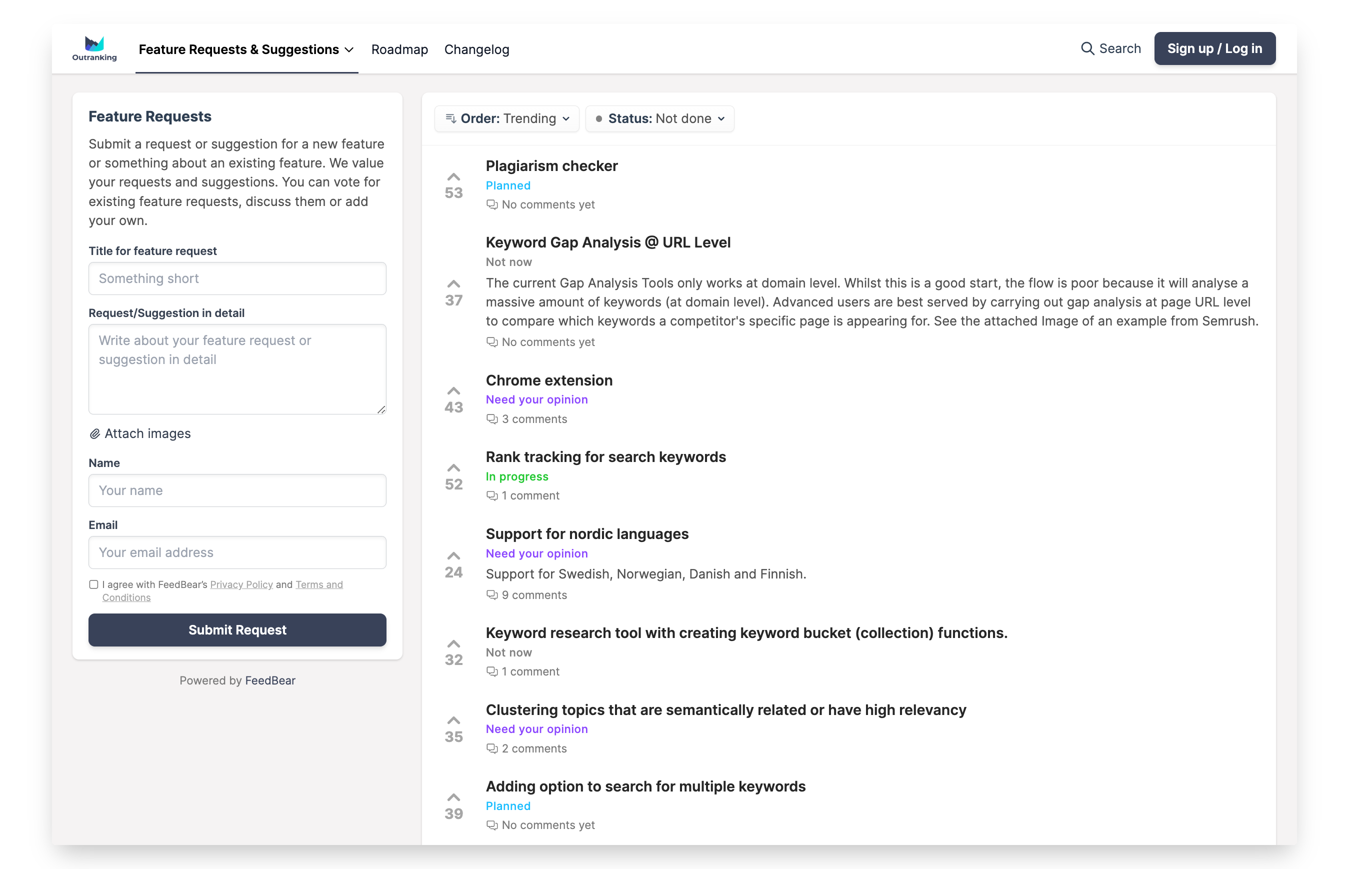Image resolution: width=1349 pixels, height=869 pixels.
Task: Click Not now under Keyword Gap Analysis
Action: pyautogui.click(x=508, y=262)
